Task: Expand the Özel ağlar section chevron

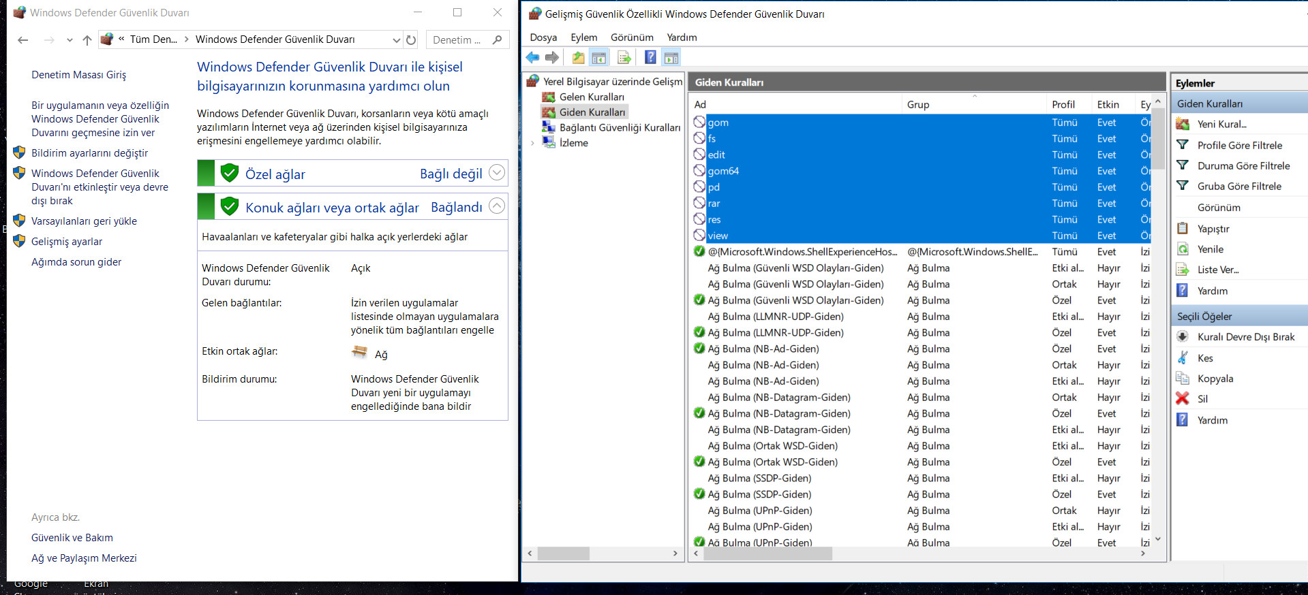Action: click(498, 173)
